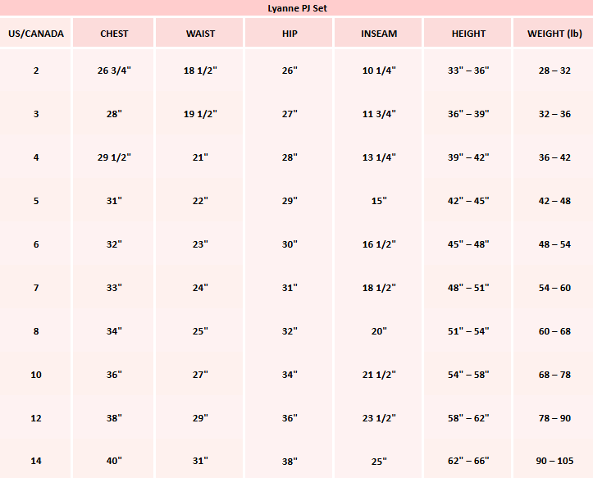Click the WAIST column header

point(200,34)
